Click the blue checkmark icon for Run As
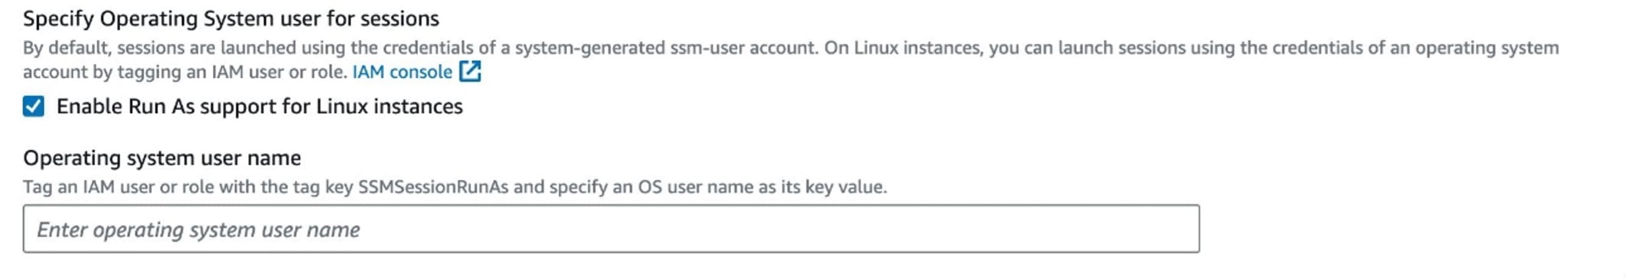This screenshot has width=1628, height=280. point(33,106)
